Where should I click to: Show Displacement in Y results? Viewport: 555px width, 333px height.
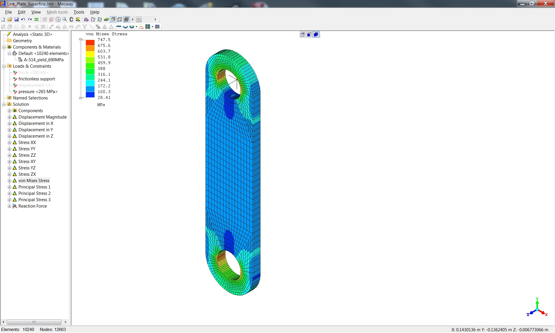[36, 130]
